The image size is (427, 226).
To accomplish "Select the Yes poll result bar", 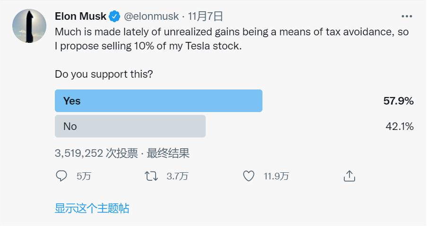I will (158, 101).
